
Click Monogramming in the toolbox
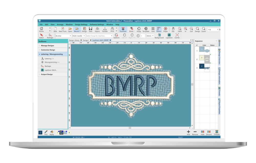pyautogui.click(x=52, y=62)
